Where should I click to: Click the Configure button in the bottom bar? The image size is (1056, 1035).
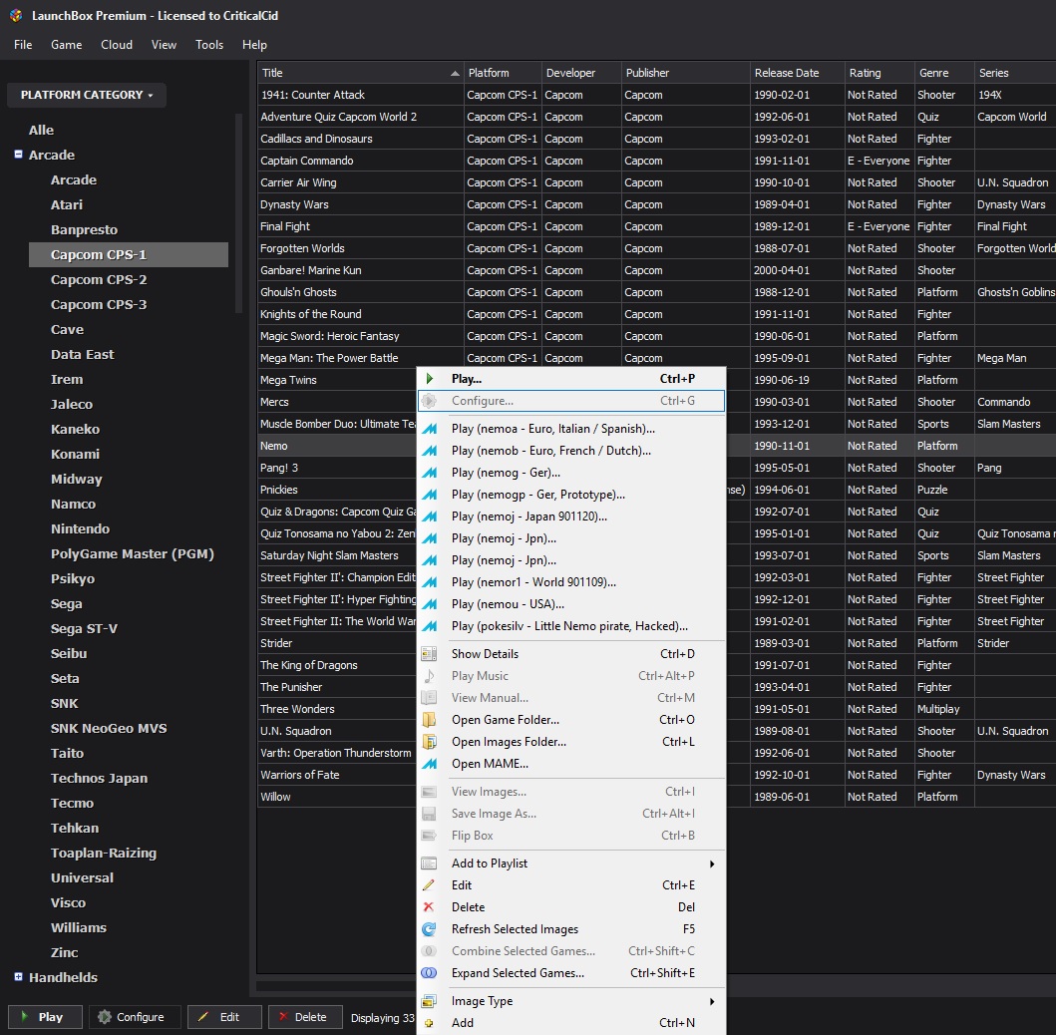tap(135, 1017)
